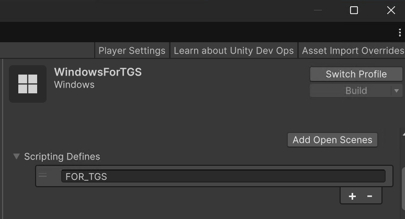Add a new scripting define with plus
The width and height of the screenshot is (405, 219).
352,196
